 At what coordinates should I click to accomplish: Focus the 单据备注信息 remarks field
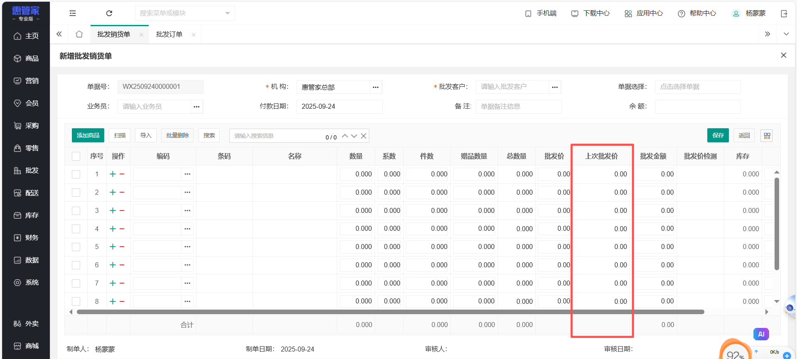click(519, 107)
